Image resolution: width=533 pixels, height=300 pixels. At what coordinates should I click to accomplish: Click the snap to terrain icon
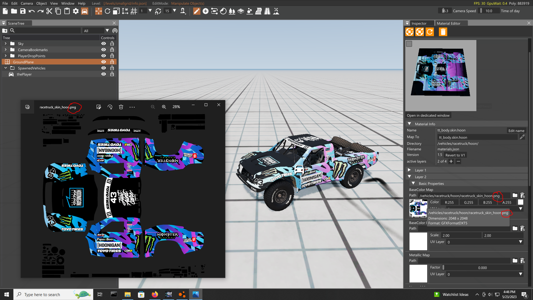(x=183, y=11)
